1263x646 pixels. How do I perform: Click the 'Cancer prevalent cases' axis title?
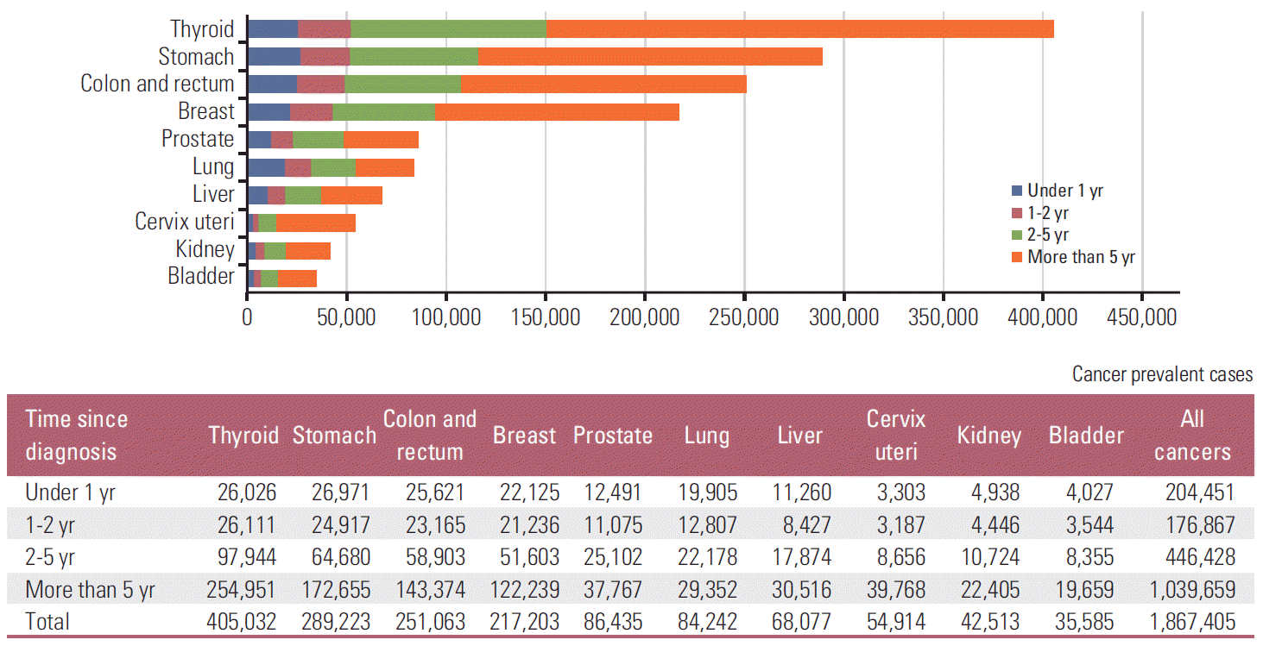click(x=1162, y=374)
